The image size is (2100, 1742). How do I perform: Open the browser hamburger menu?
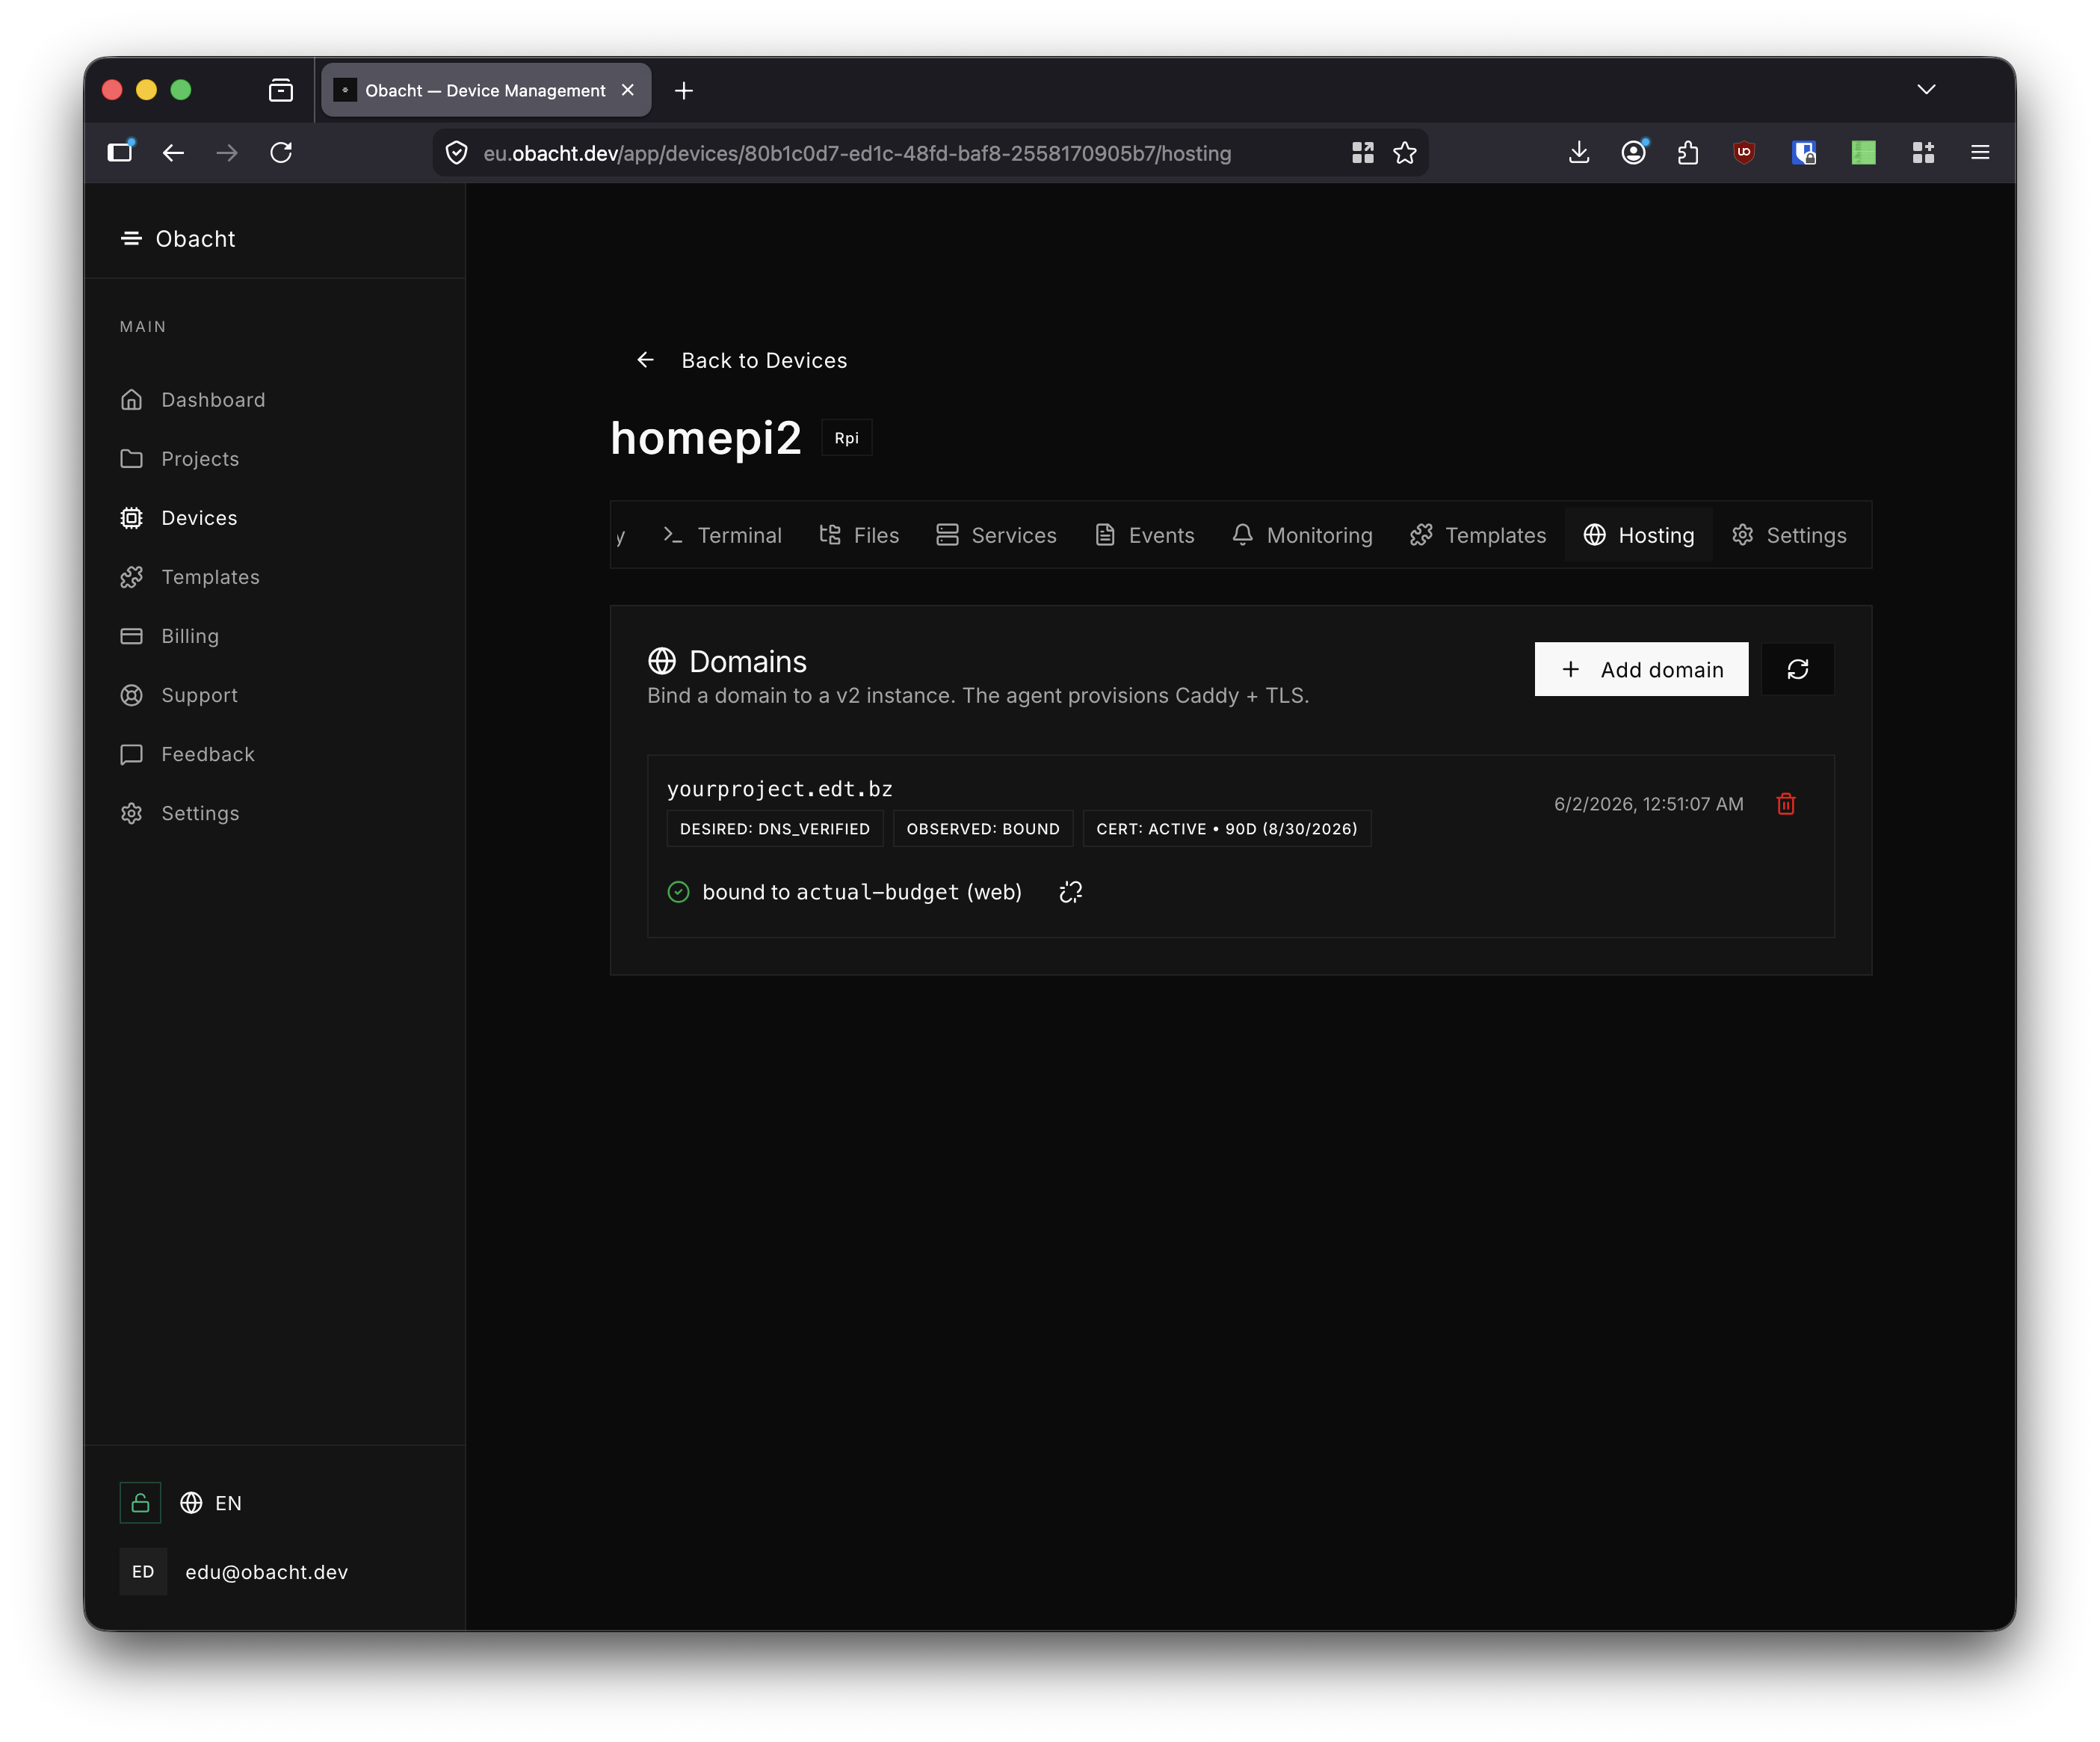click(1980, 152)
